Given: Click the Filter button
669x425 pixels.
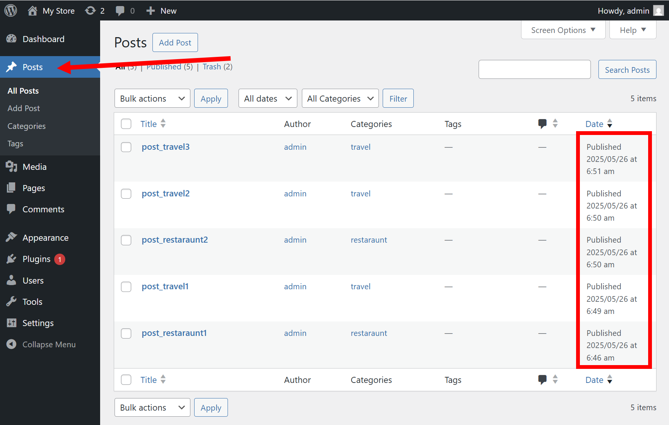Looking at the screenshot, I should (x=398, y=99).
